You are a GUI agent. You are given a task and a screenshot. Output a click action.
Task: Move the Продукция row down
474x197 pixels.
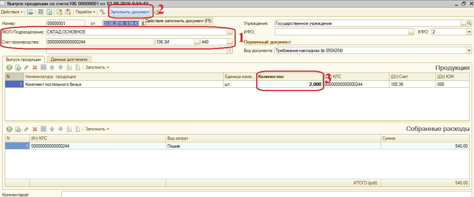click(60, 67)
